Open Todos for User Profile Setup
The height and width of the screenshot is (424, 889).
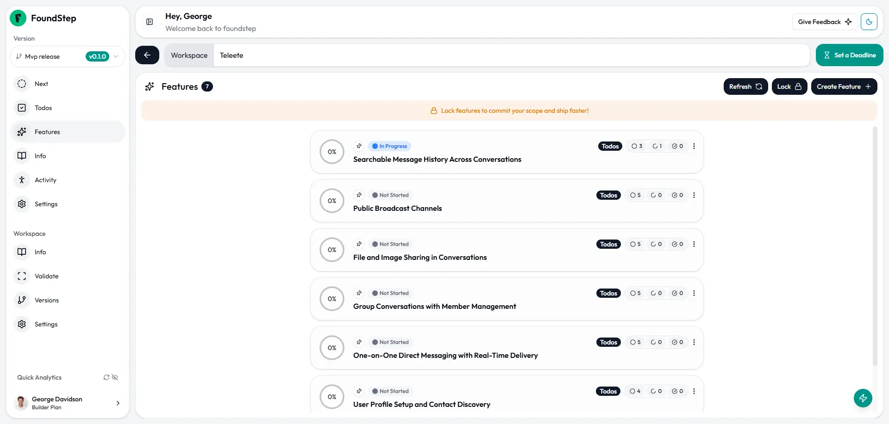[x=608, y=391]
